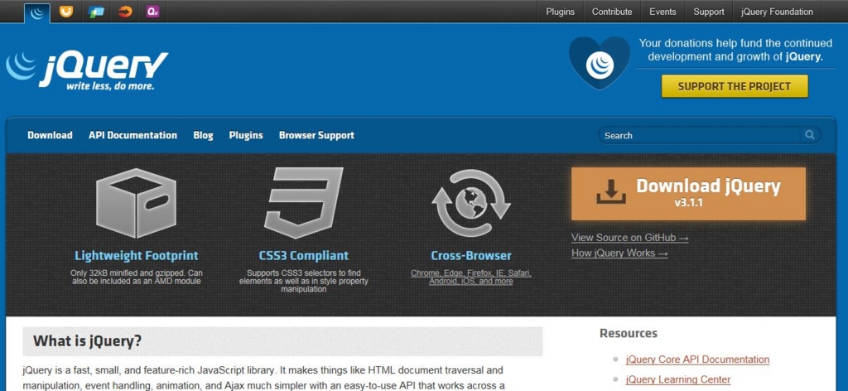Open the Browser Support nav item
This screenshot has height=391, width=848.
click(316, 135)
